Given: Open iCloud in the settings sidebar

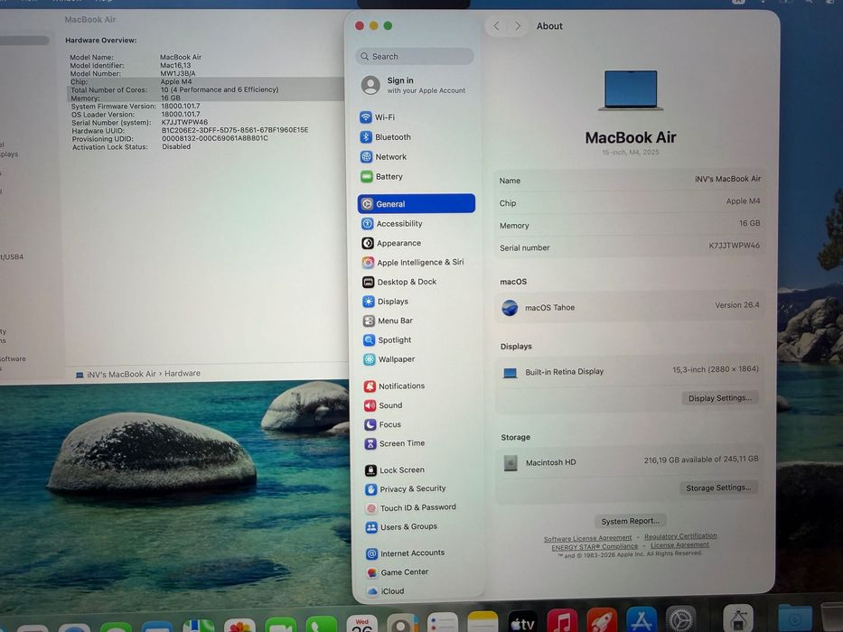Looking at the screenshot, I should click(386, 591).
